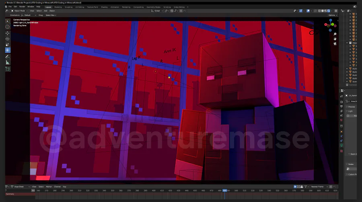The image size is (362, 202).
Task: Select the Summary channel row
Action: point(21,194)
